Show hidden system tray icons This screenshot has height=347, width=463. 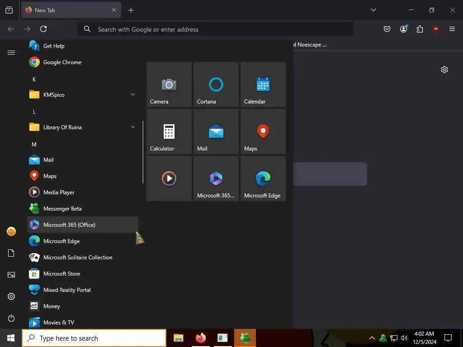pyautogui.click(x=372, y=338)
